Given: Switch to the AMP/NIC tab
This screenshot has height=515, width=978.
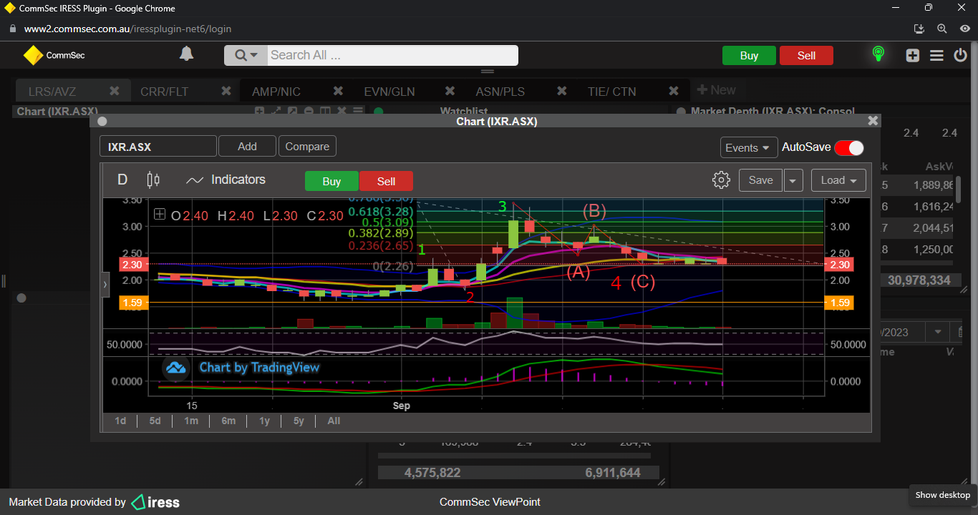Looking at the screenshot, I should point(276,92).
